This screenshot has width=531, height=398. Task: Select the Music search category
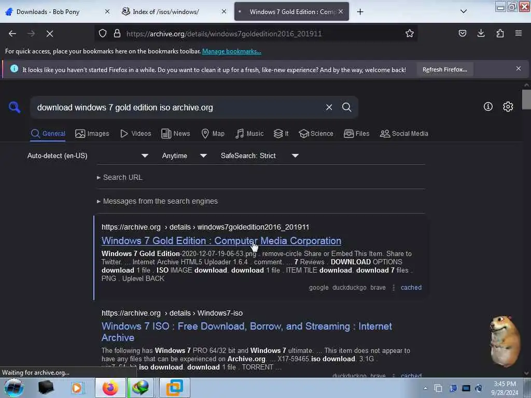click(x=249, y=134)
